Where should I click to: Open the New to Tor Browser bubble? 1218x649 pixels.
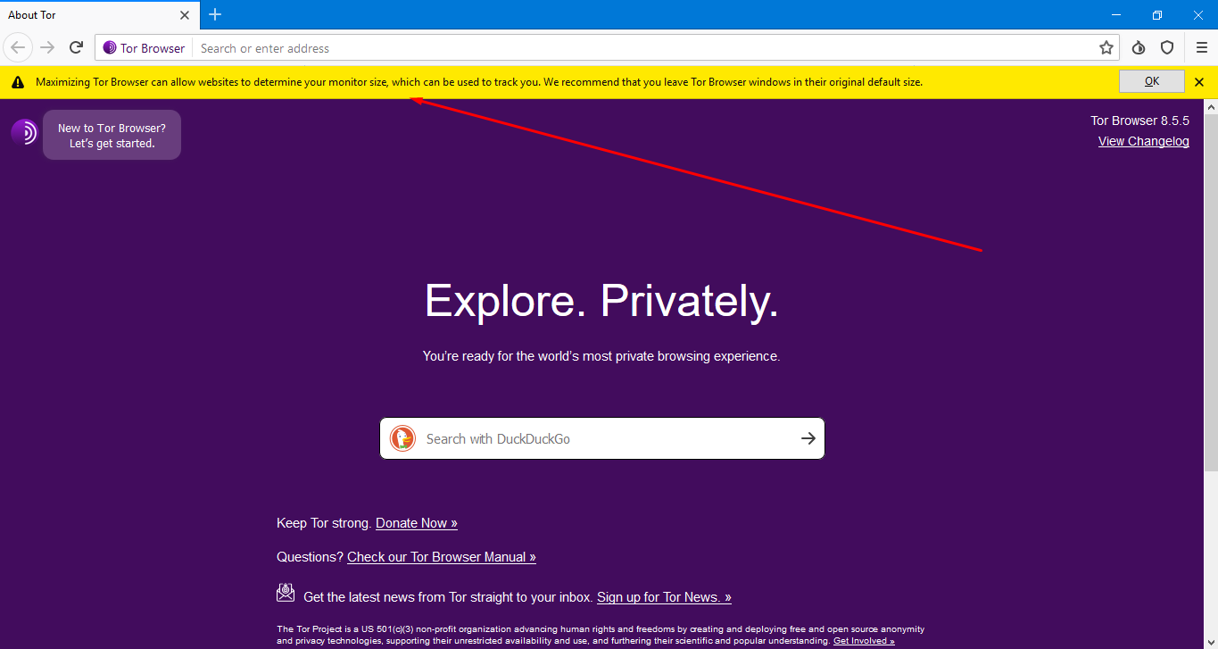[112, 135]
